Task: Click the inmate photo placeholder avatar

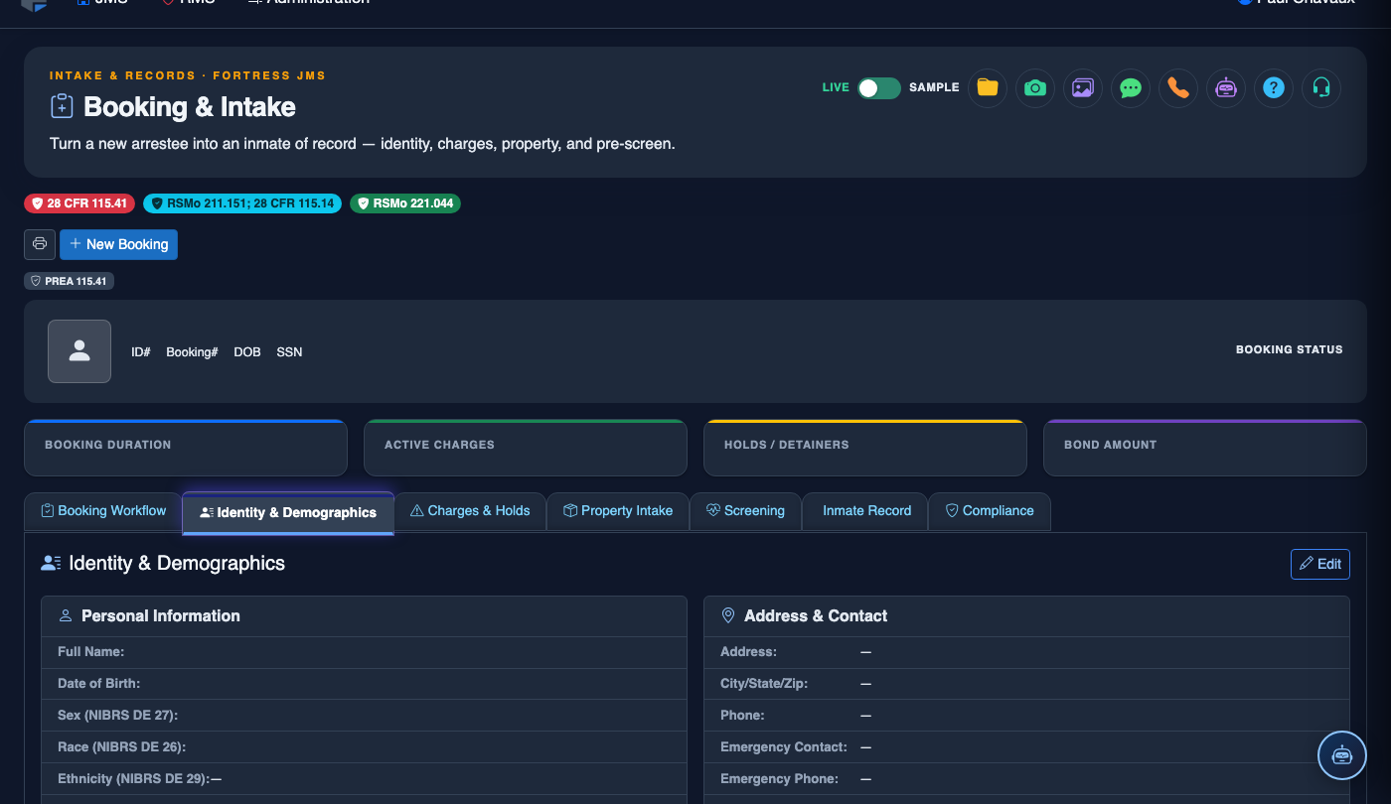Action: coord(79,351)
